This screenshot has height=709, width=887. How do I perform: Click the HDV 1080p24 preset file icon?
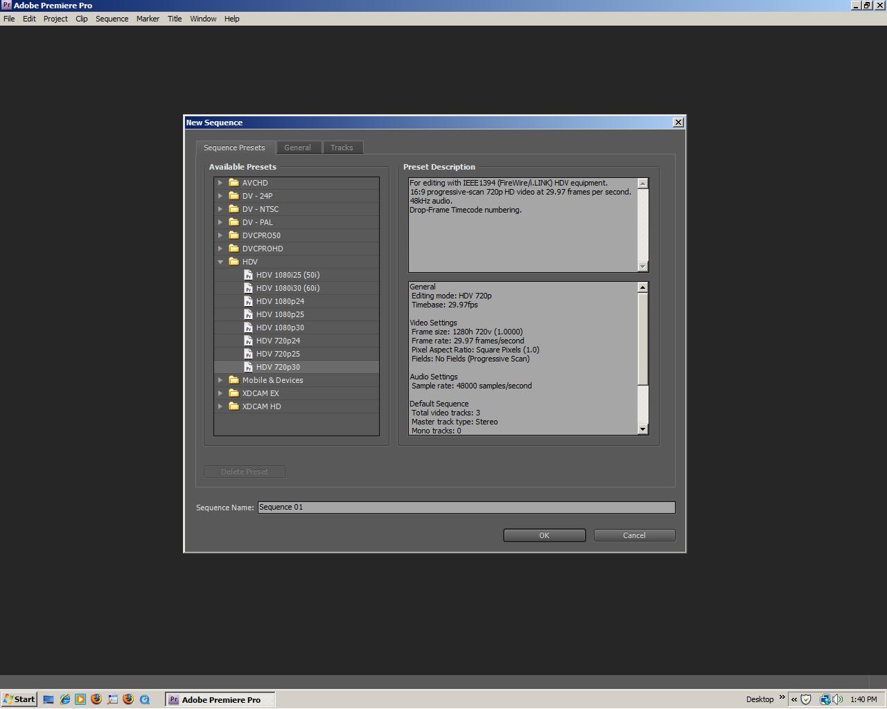tap(248, 301)
